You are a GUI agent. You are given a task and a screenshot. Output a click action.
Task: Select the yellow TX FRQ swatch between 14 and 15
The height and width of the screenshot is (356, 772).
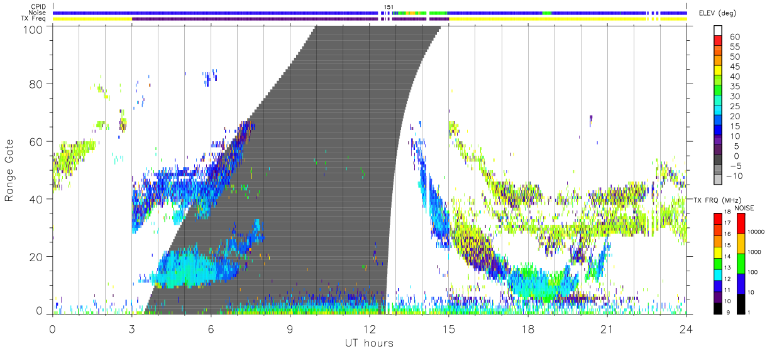(719, 251)
